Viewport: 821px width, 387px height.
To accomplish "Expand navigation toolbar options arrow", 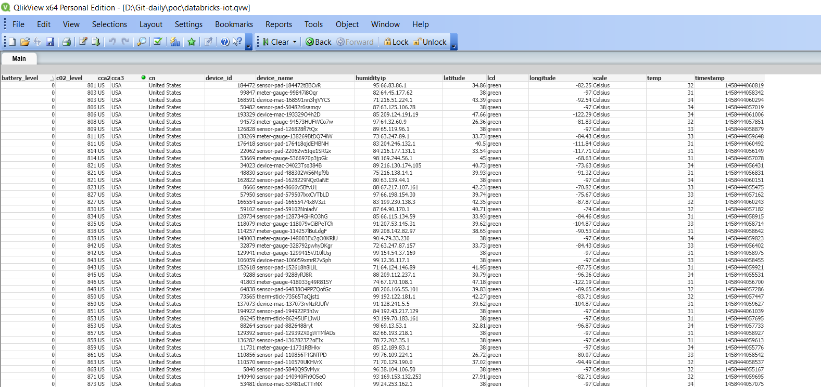I will coord(454,42).
